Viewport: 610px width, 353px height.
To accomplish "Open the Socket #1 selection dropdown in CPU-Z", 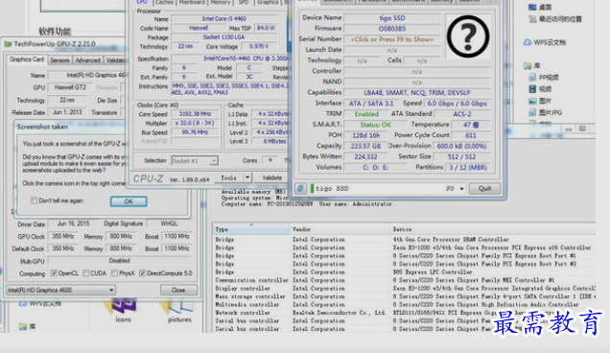I will click(x=195, y=161).
